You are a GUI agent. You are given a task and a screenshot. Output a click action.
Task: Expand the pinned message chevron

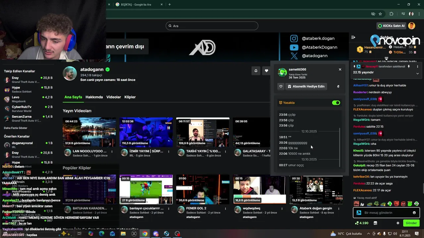click(417, 73)
